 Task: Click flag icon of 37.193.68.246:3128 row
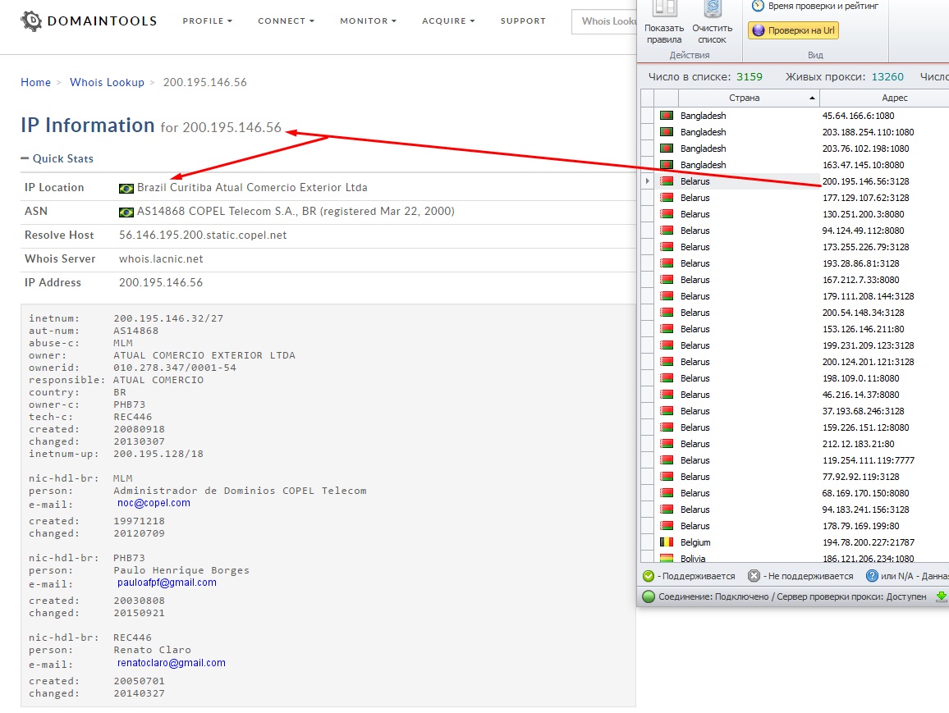667,410
